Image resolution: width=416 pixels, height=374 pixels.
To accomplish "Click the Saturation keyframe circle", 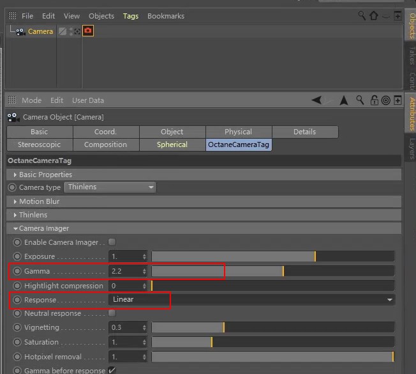I will [17, 342].
